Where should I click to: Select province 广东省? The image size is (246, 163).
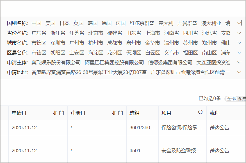click(39, 33)
